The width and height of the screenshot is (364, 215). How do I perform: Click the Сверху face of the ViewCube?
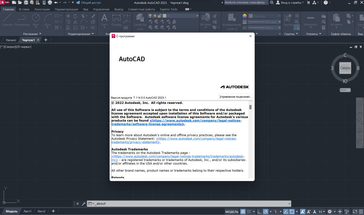click(345, 68)
